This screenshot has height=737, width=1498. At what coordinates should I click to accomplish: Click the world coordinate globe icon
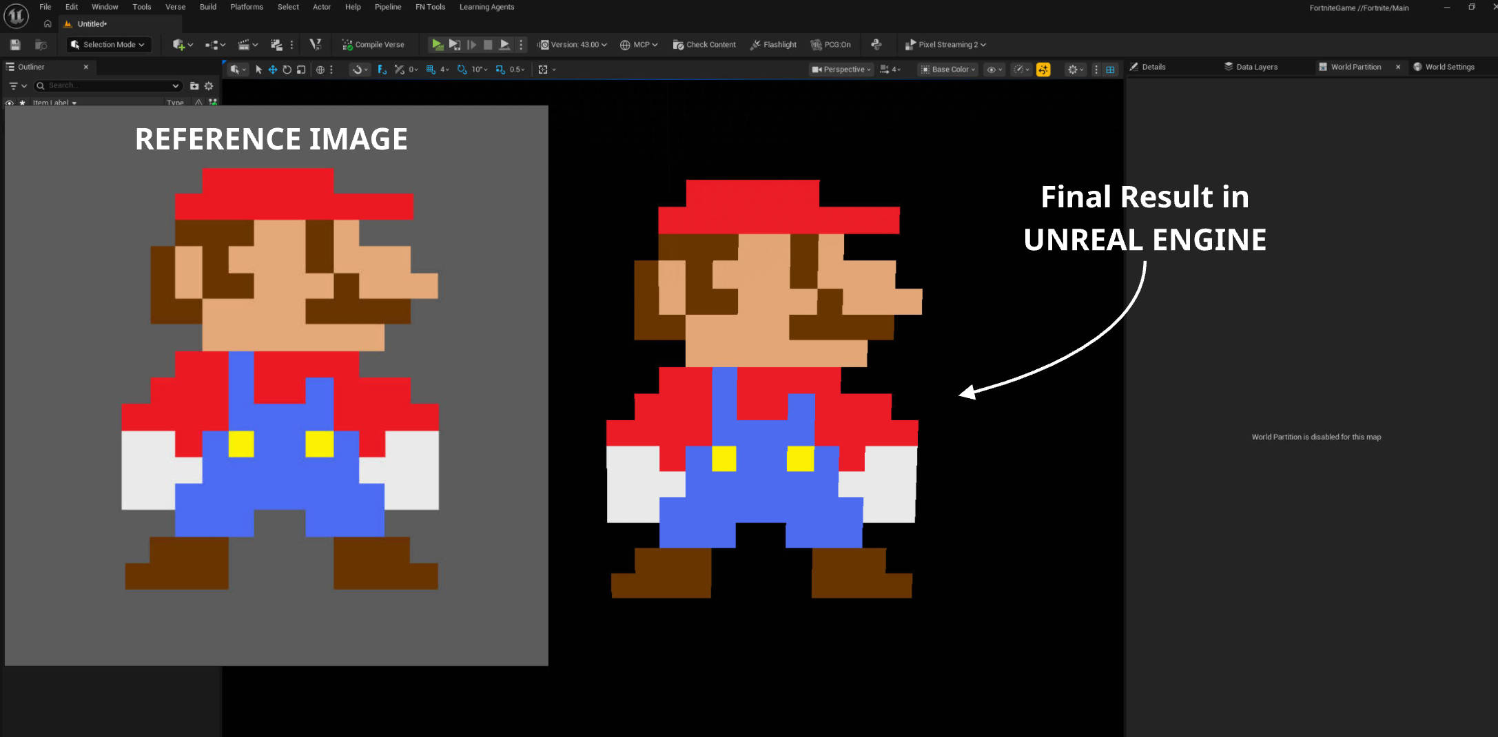coord(320,70)
